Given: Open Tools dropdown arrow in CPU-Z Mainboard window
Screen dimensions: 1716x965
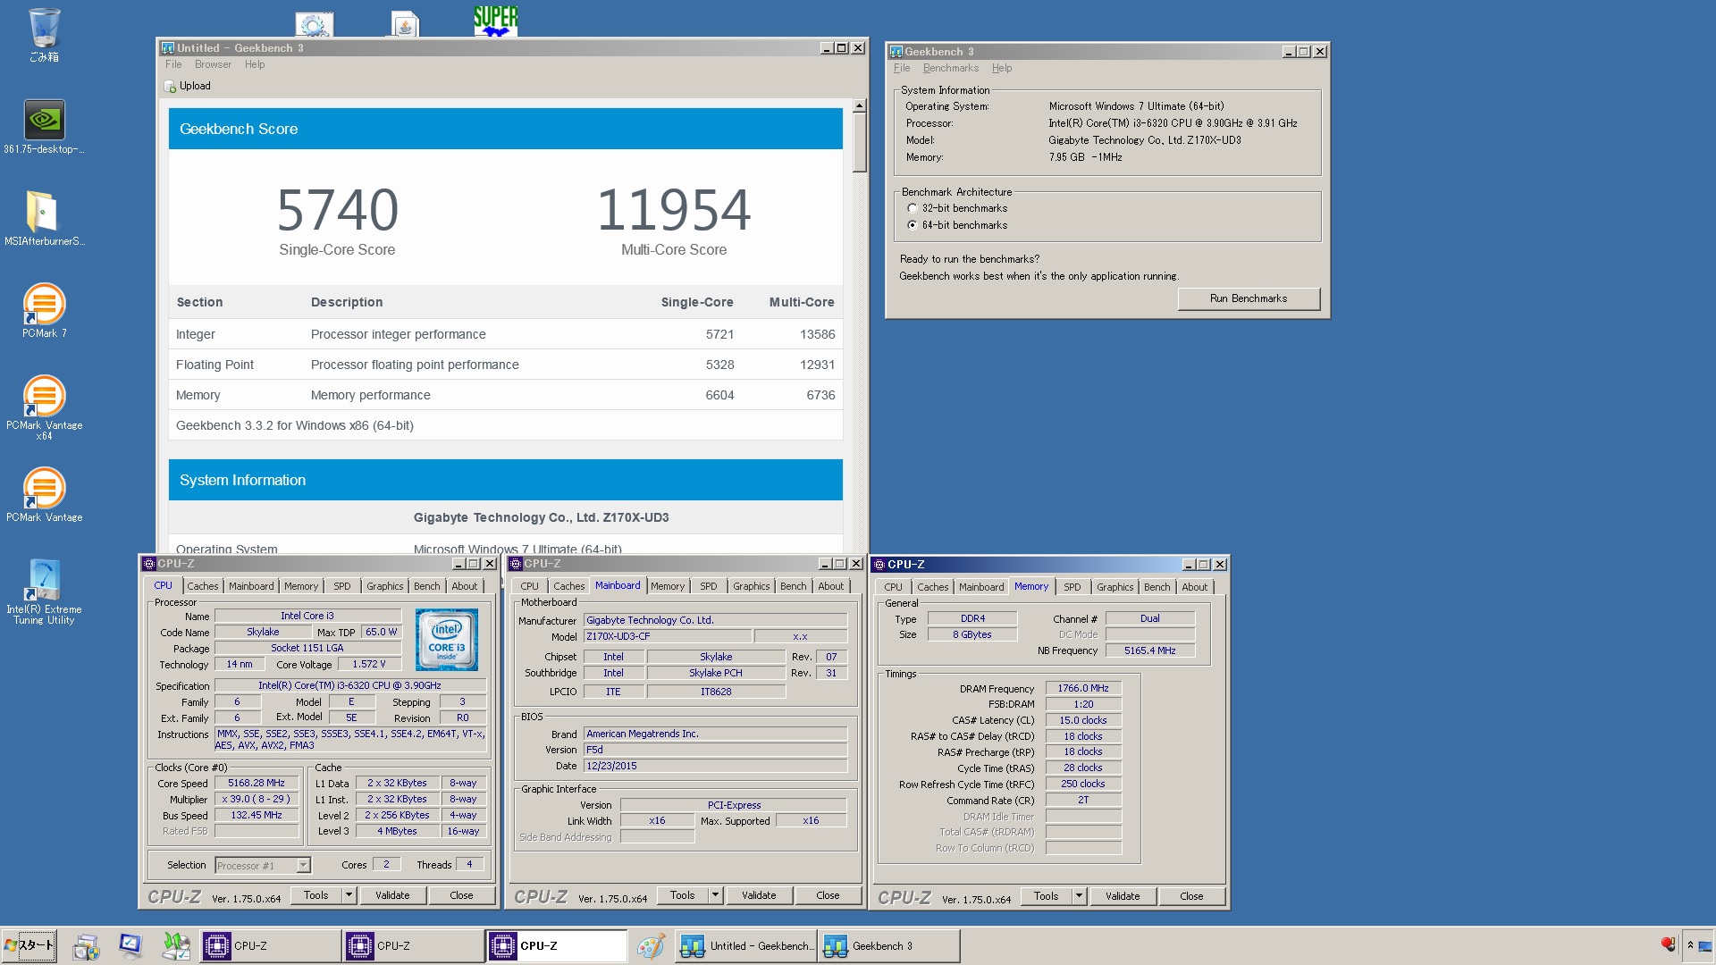Looking at the screenshot, I should pyautogui.click(x=716, y=895).
